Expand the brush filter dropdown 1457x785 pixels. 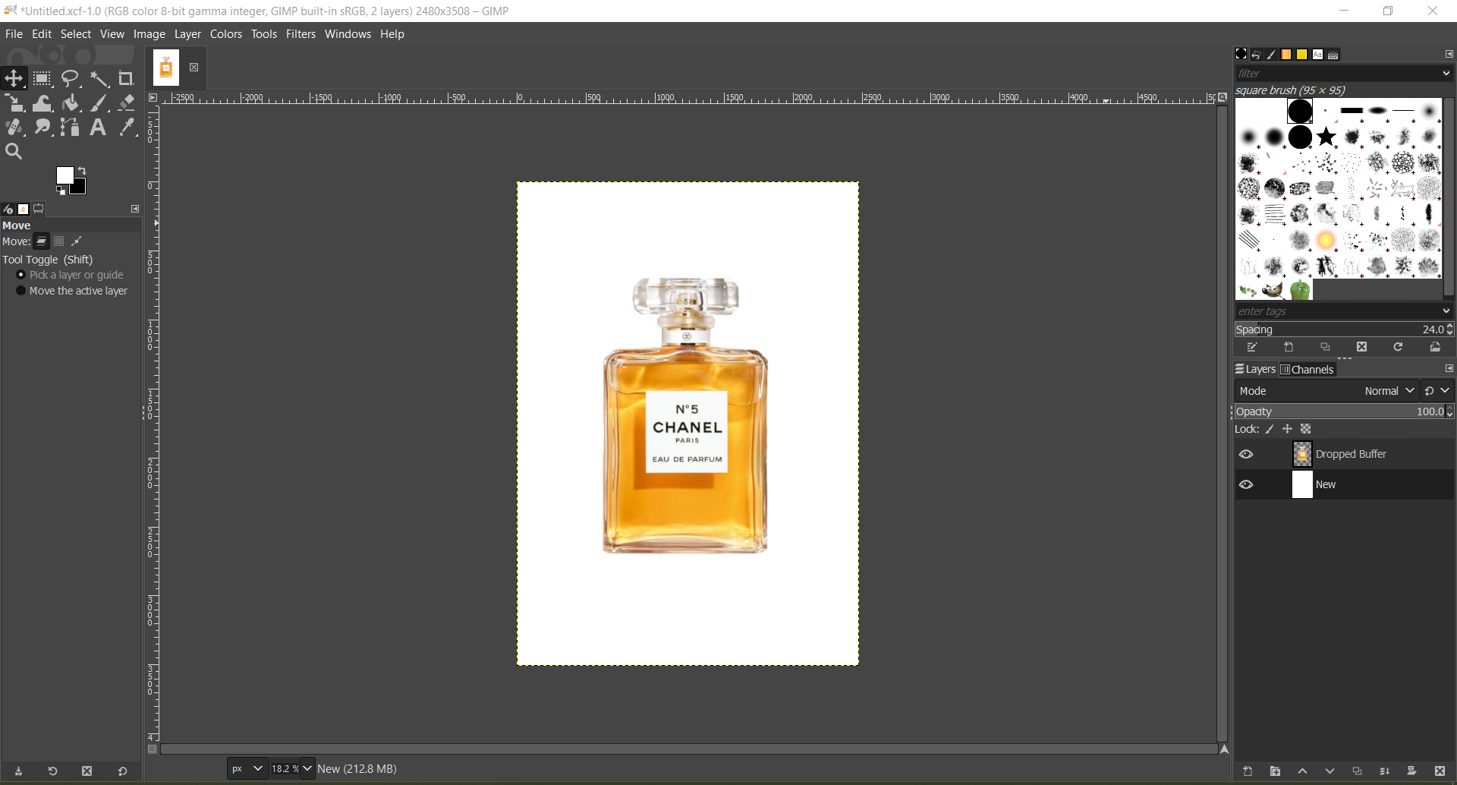click(1446, 74)
